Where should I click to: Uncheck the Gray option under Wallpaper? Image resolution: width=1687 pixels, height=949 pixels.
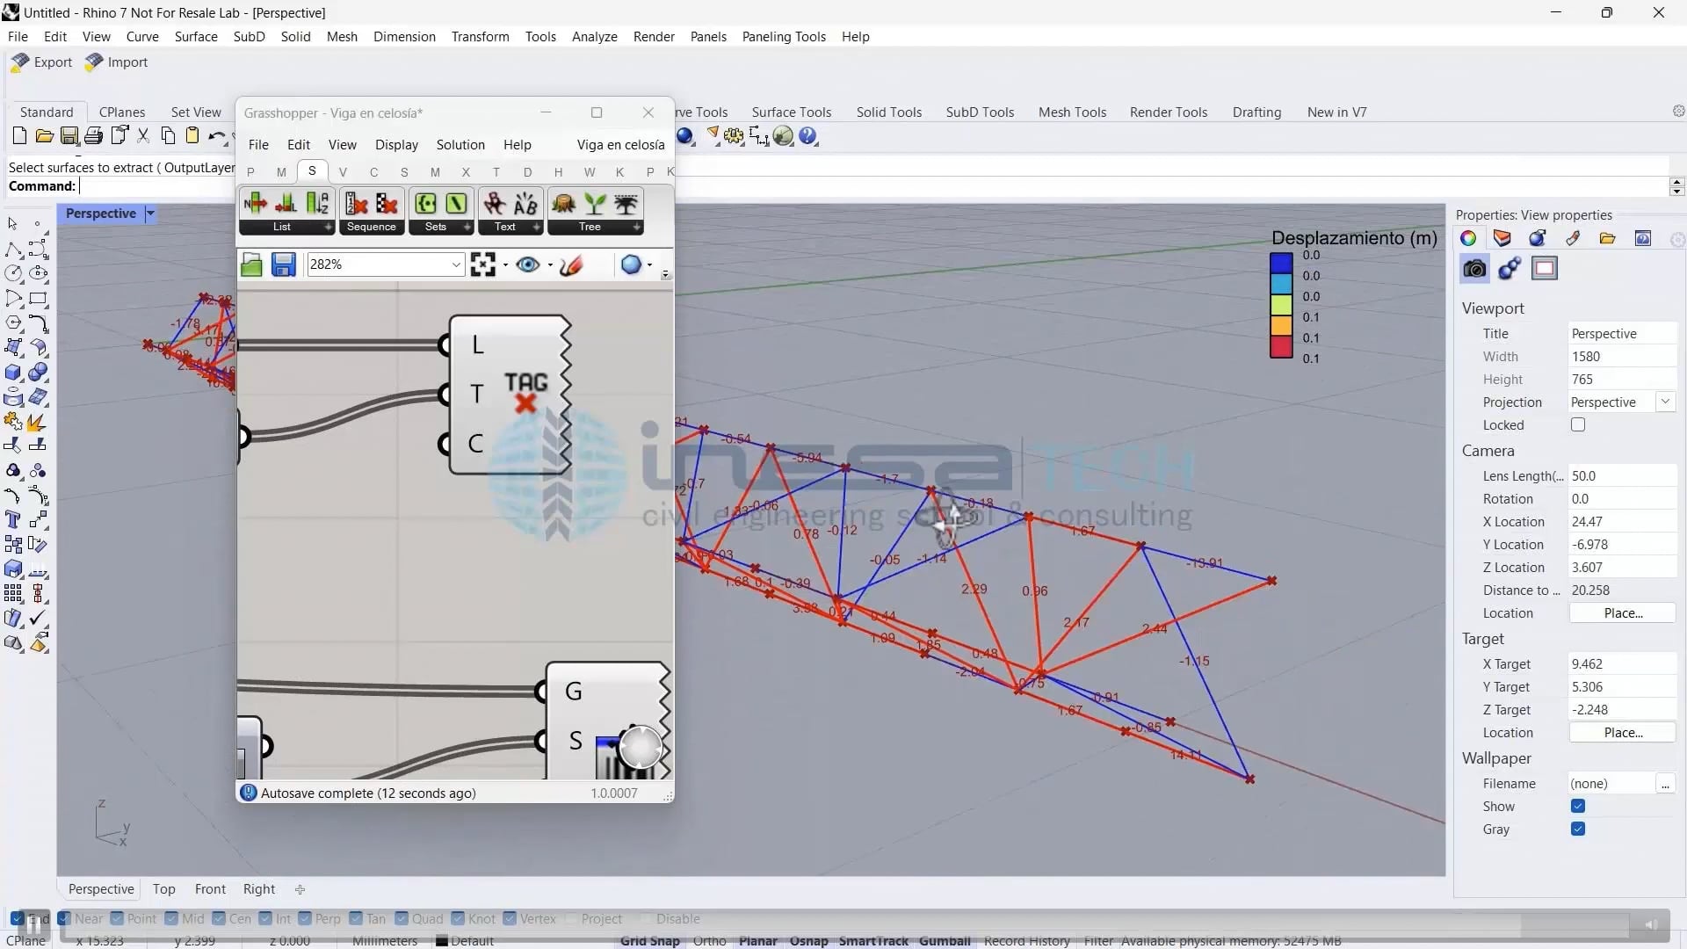[x=1579, y=829]
